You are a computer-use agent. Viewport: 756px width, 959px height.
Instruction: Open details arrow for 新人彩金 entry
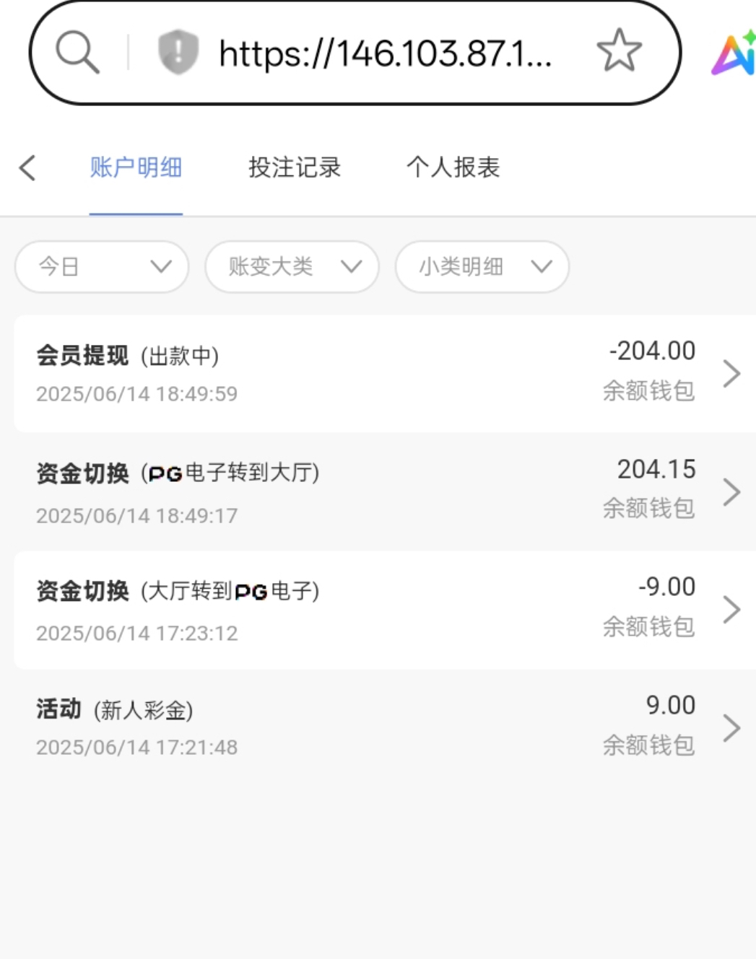tap(731, 728)
